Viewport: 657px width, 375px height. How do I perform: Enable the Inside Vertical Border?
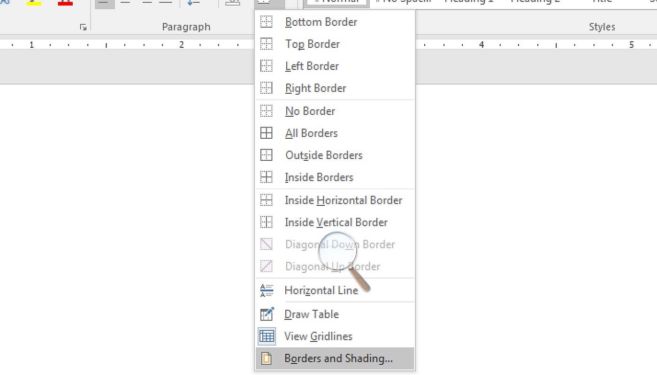click(x=336, y=222)
